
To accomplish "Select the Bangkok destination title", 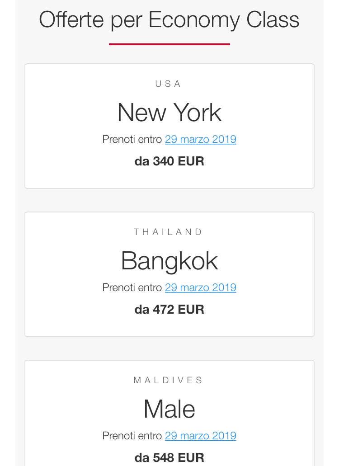I will 169,261.
